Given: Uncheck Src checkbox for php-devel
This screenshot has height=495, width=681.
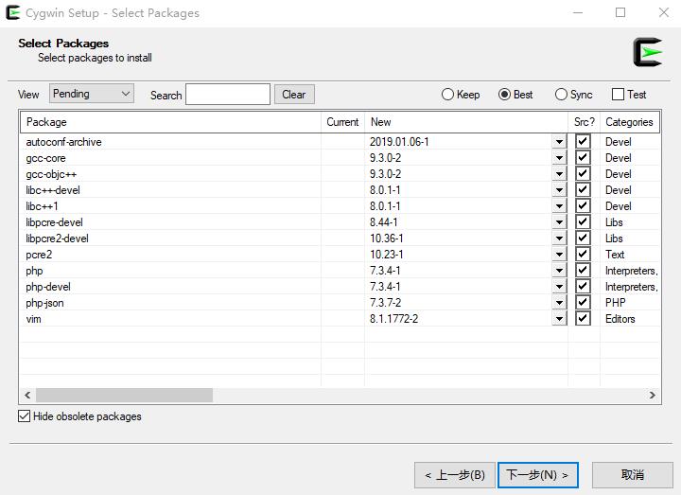Looking at the screenshot, I should (x=583, y=286).
